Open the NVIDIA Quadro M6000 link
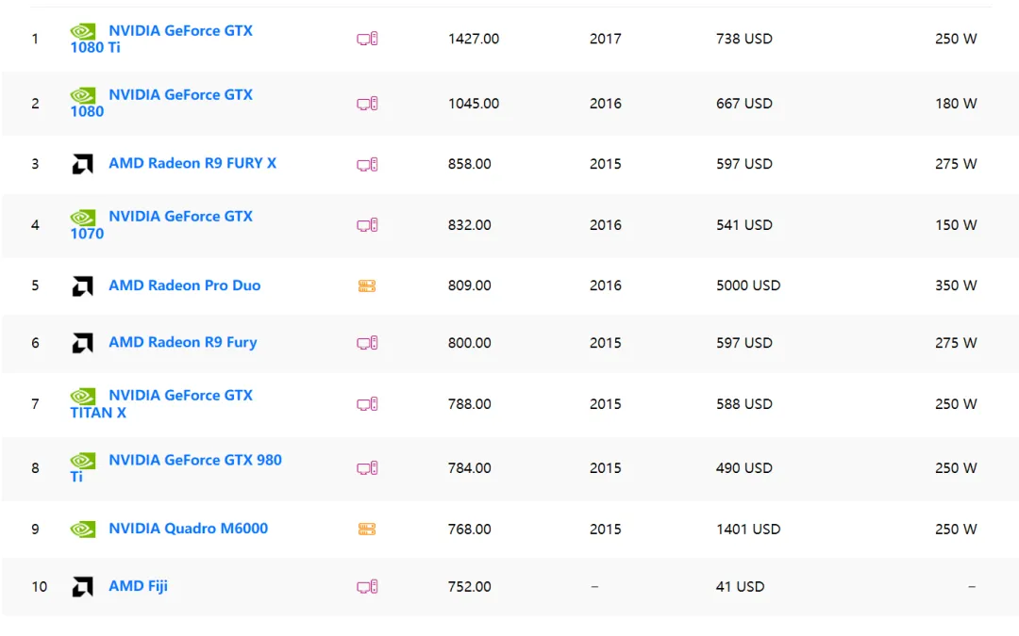 [189, 529]
